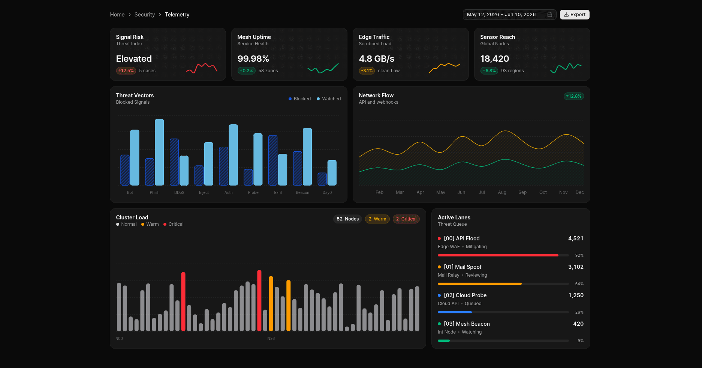Screen dimensions: 702x368
Task: Click Mail Spoof 64% progress bar
Action: (503, 284)
